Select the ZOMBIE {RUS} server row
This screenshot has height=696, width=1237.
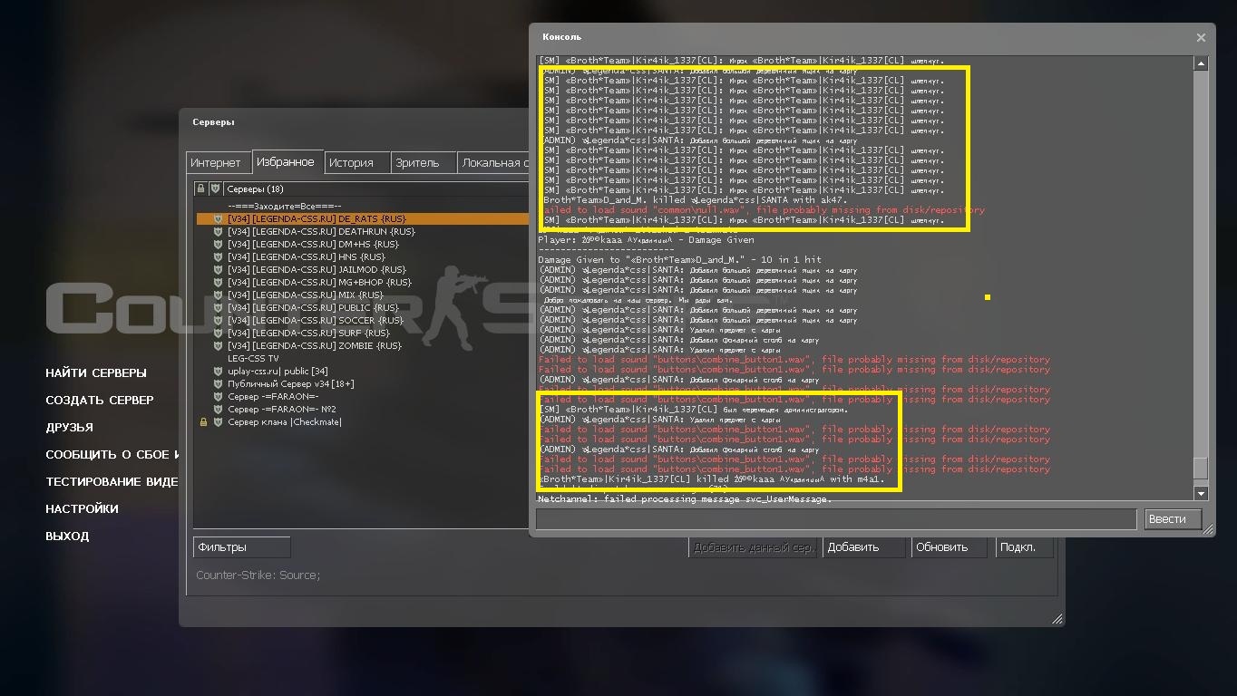(362, 345)
